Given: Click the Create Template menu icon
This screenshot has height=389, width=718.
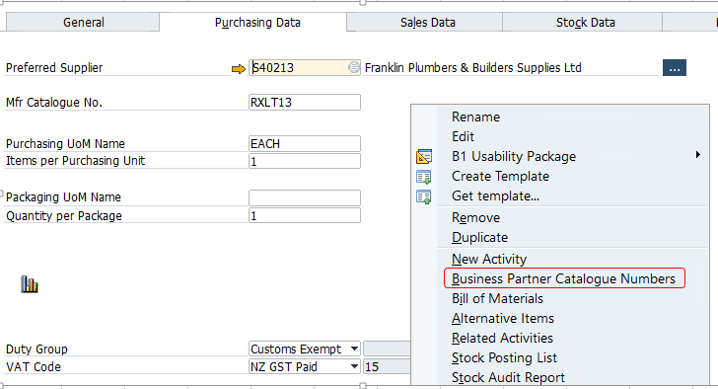Looking at the screenshot, I should [x=423, y=177].
